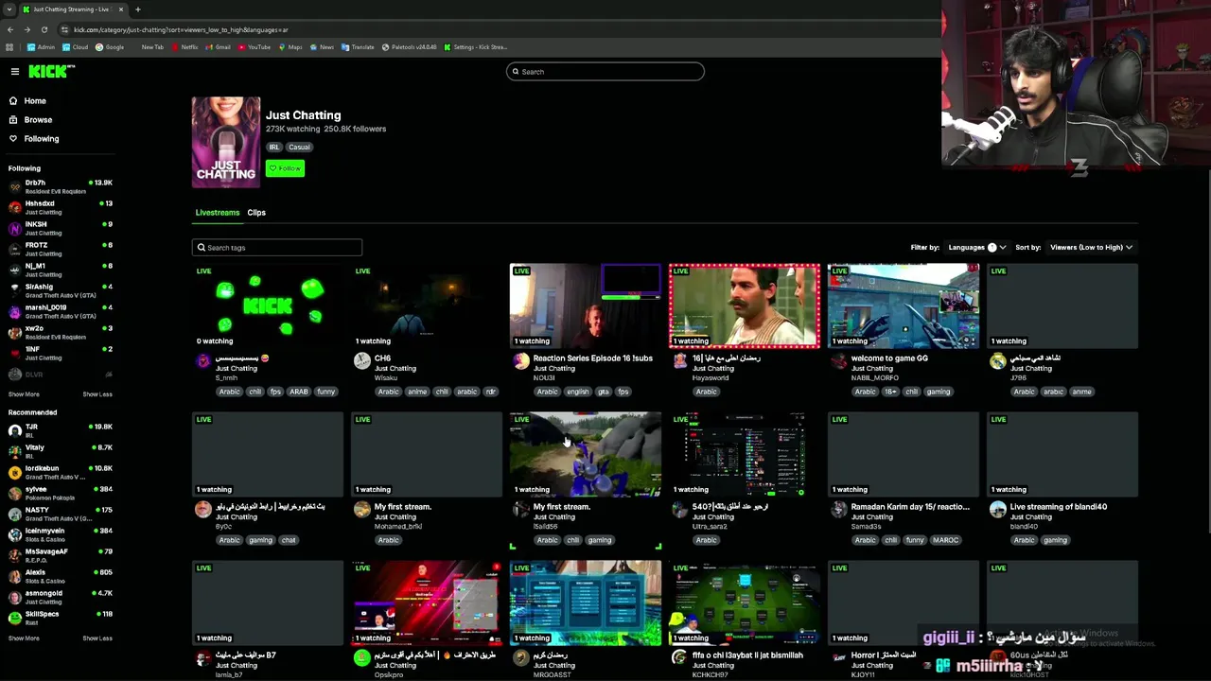Open INKSH channel avatar
Screen dimensions: 1211x681
coord(14,228)
